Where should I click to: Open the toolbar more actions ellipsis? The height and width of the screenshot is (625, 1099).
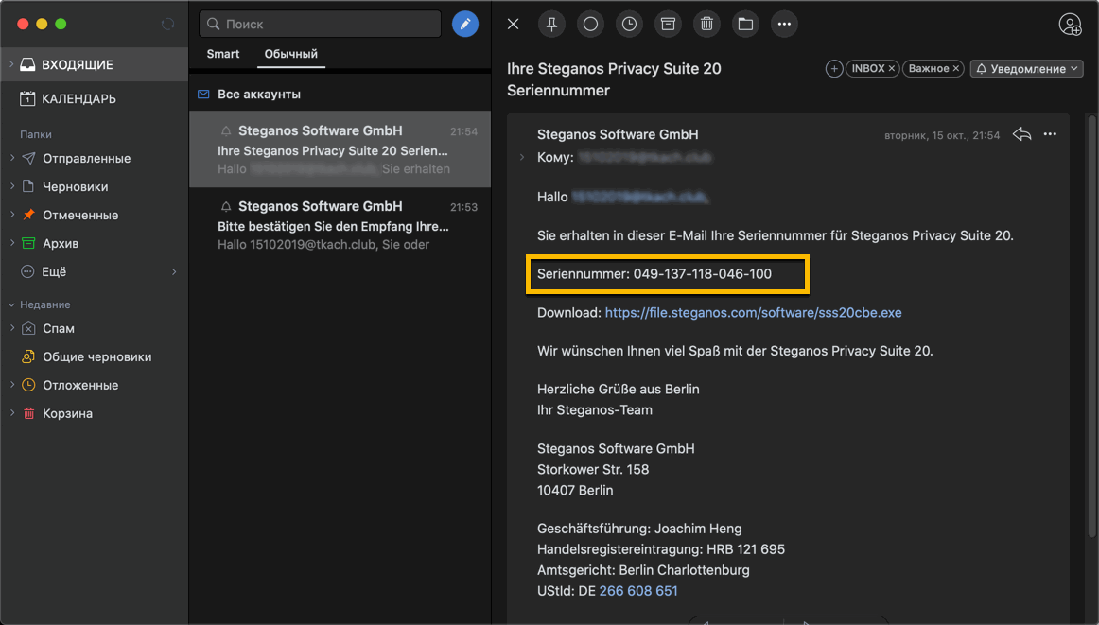click(784, 24)
